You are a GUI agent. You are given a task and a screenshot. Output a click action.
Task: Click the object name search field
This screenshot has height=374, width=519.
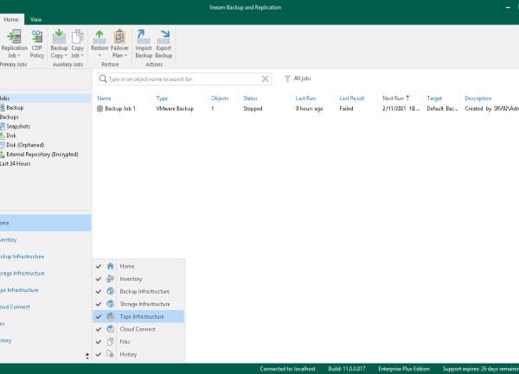(183, 79)
